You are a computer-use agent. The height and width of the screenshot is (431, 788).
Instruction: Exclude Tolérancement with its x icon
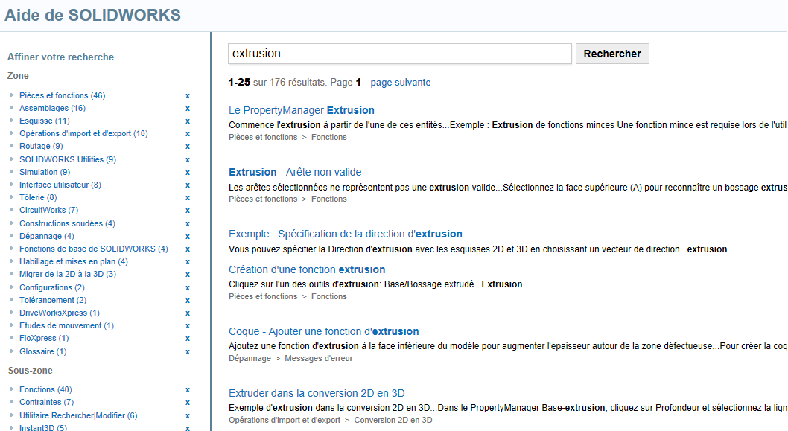click(188, 301)
